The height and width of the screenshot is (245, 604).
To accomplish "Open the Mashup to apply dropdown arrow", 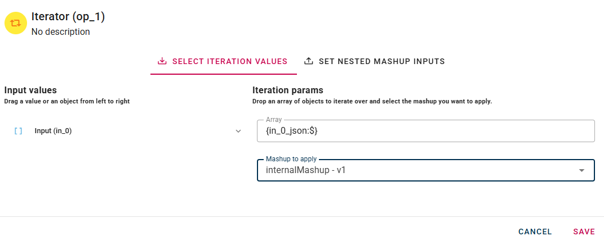I will [x=581, y=170].
